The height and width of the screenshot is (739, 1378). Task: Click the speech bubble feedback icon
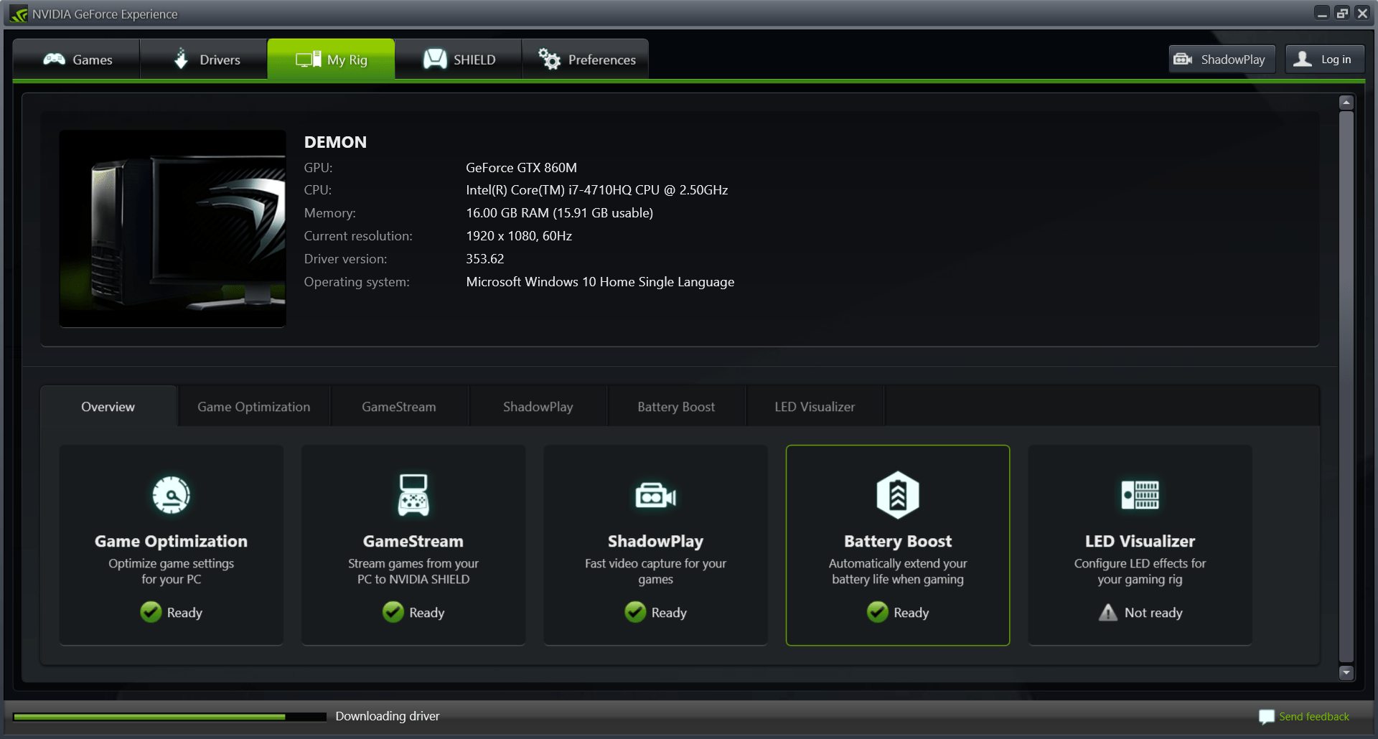1267,717
